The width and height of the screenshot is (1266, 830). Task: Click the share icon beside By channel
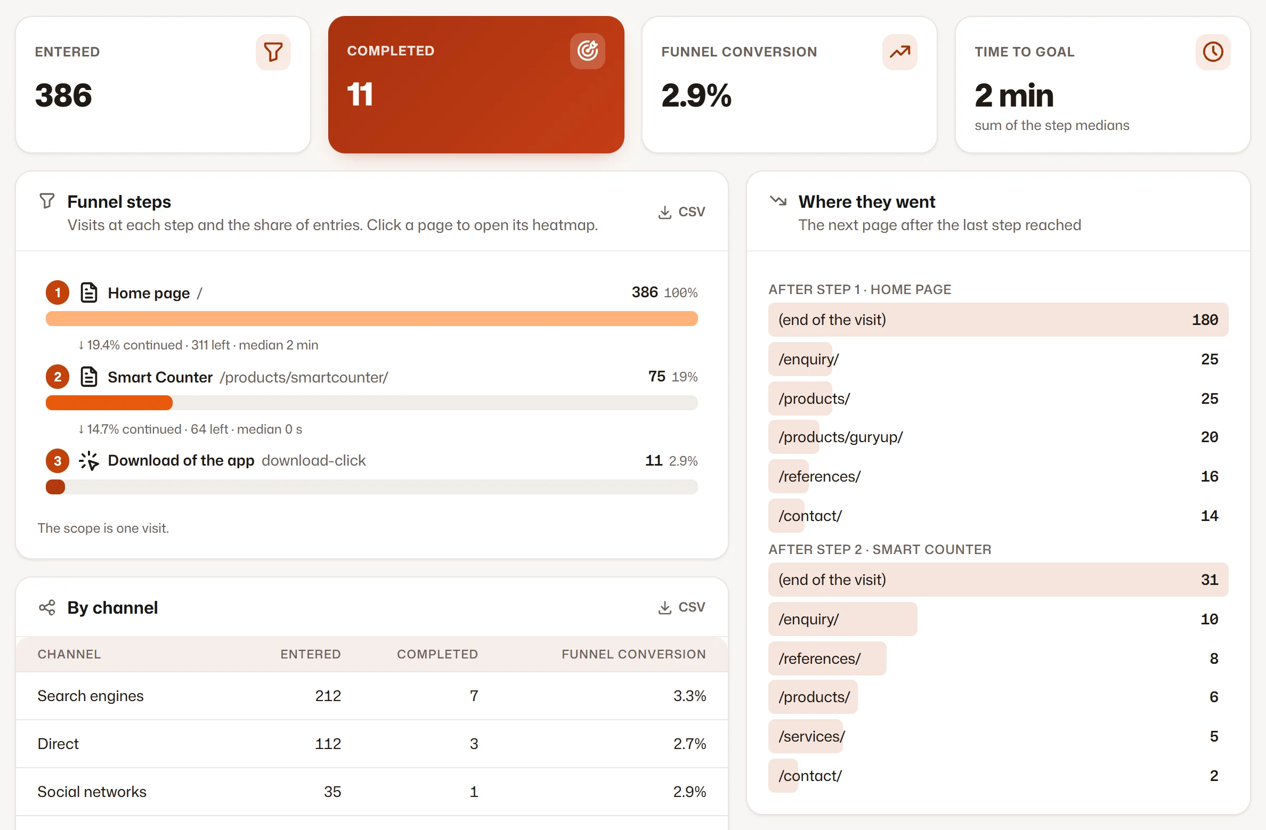pyautogui.click(x=47, y=607)
